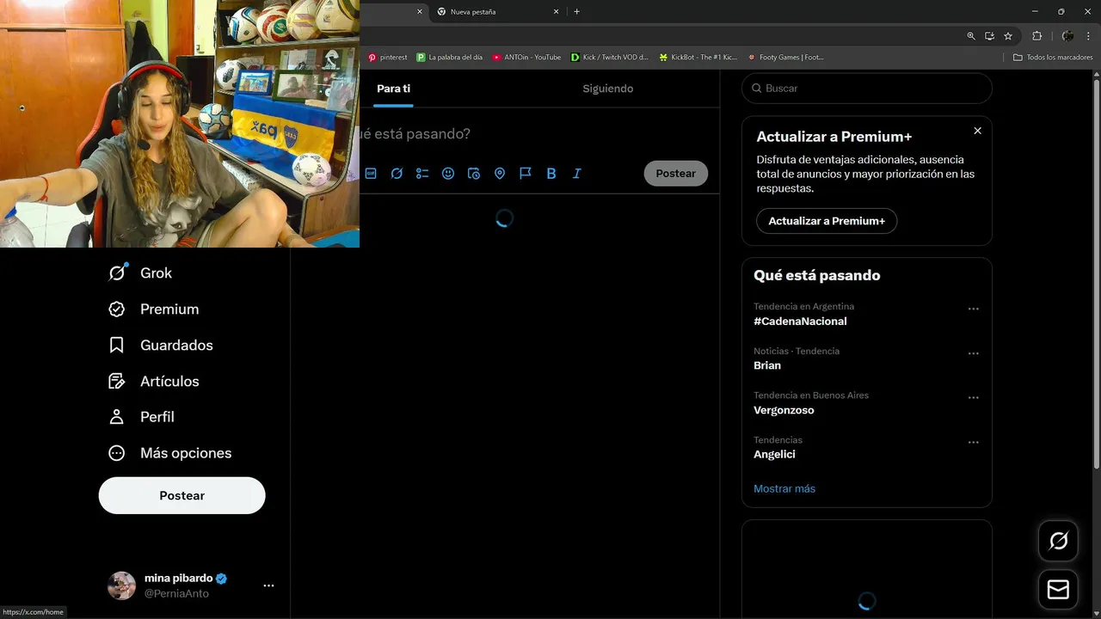Screen dimensions: 1101x619
Task: Open account options for mina pibardo
Action: 268,585
